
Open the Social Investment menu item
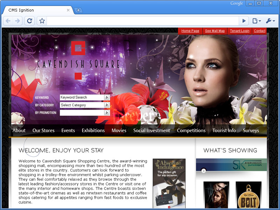click(152, 131)
